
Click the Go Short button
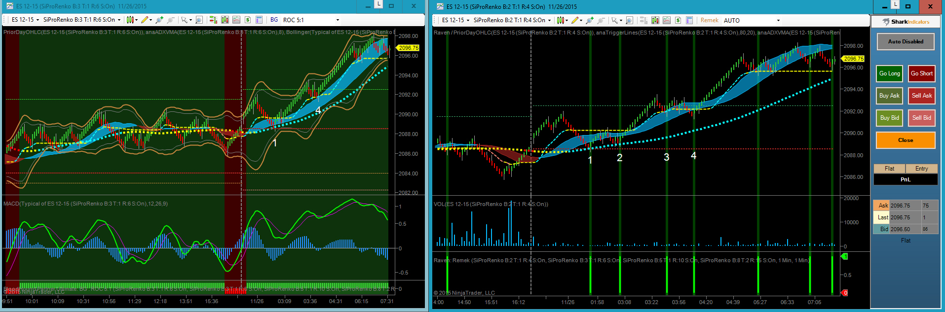tap(921, 73)
